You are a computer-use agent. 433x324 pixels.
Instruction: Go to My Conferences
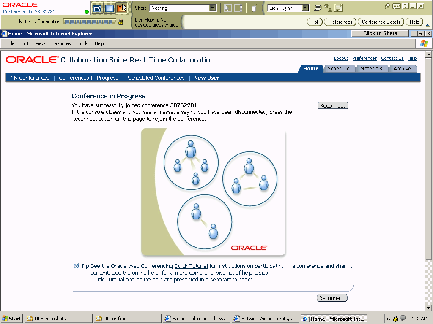(30, 78)
